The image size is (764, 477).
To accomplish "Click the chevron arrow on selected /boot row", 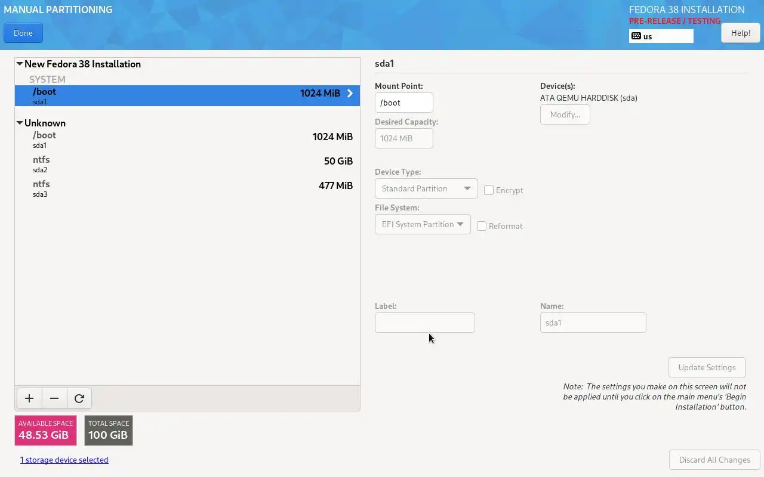I will click(x=350, y=93).
